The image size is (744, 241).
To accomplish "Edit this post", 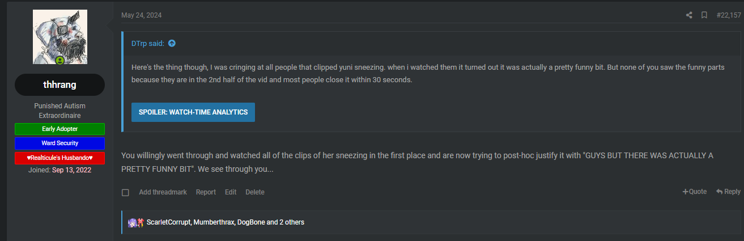I will (x=231, y=192).
